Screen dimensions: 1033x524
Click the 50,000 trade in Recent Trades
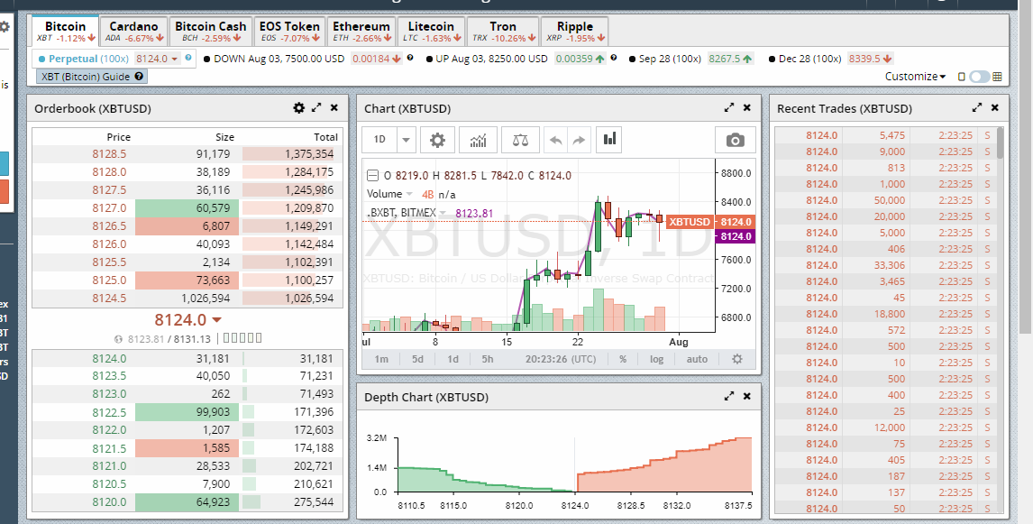pyautogui.click(x=890, y=200)
